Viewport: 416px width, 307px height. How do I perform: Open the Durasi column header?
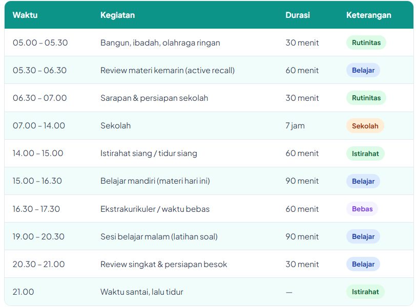297,15
